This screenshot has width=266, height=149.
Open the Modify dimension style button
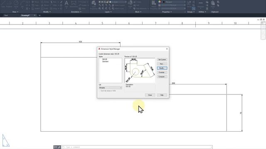click(x=162, y=68)
